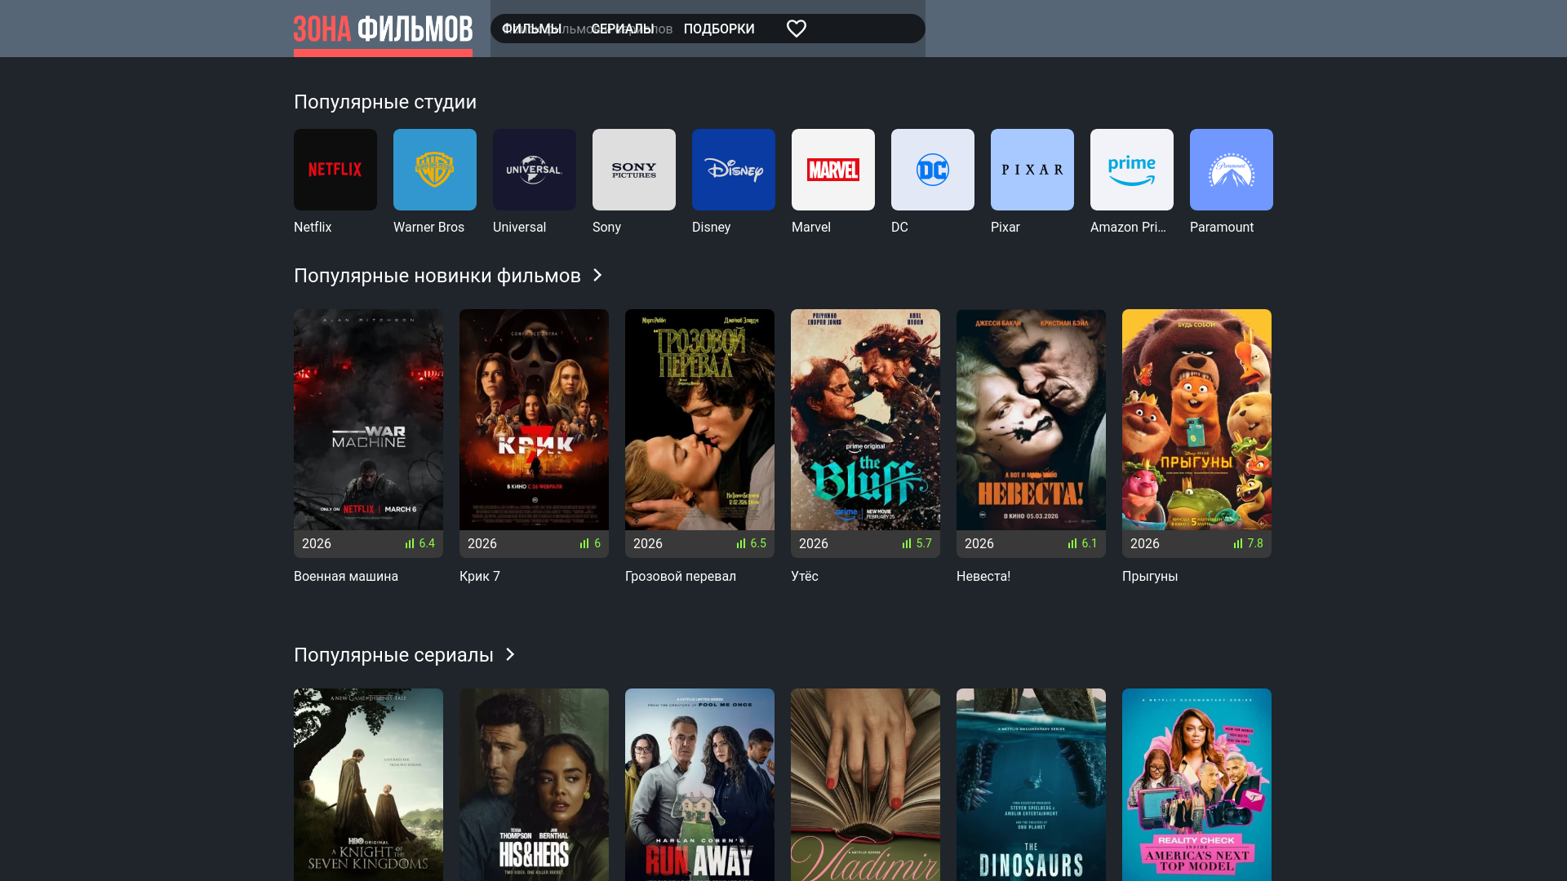Click the Disney studio label

(x=711, y=228)
